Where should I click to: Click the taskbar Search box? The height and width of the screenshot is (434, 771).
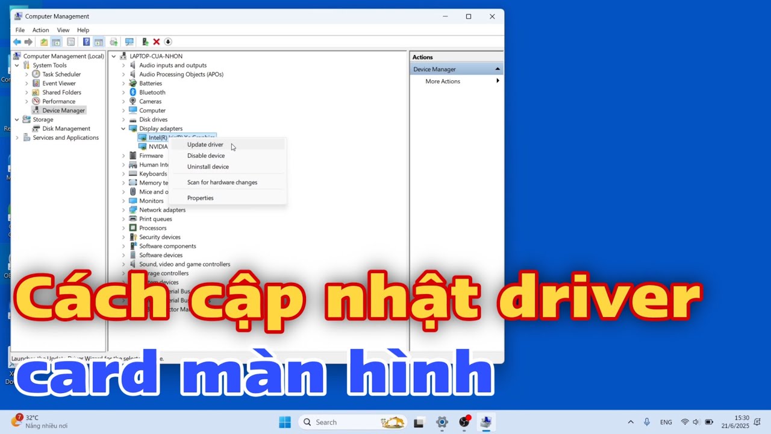(352, 422)
